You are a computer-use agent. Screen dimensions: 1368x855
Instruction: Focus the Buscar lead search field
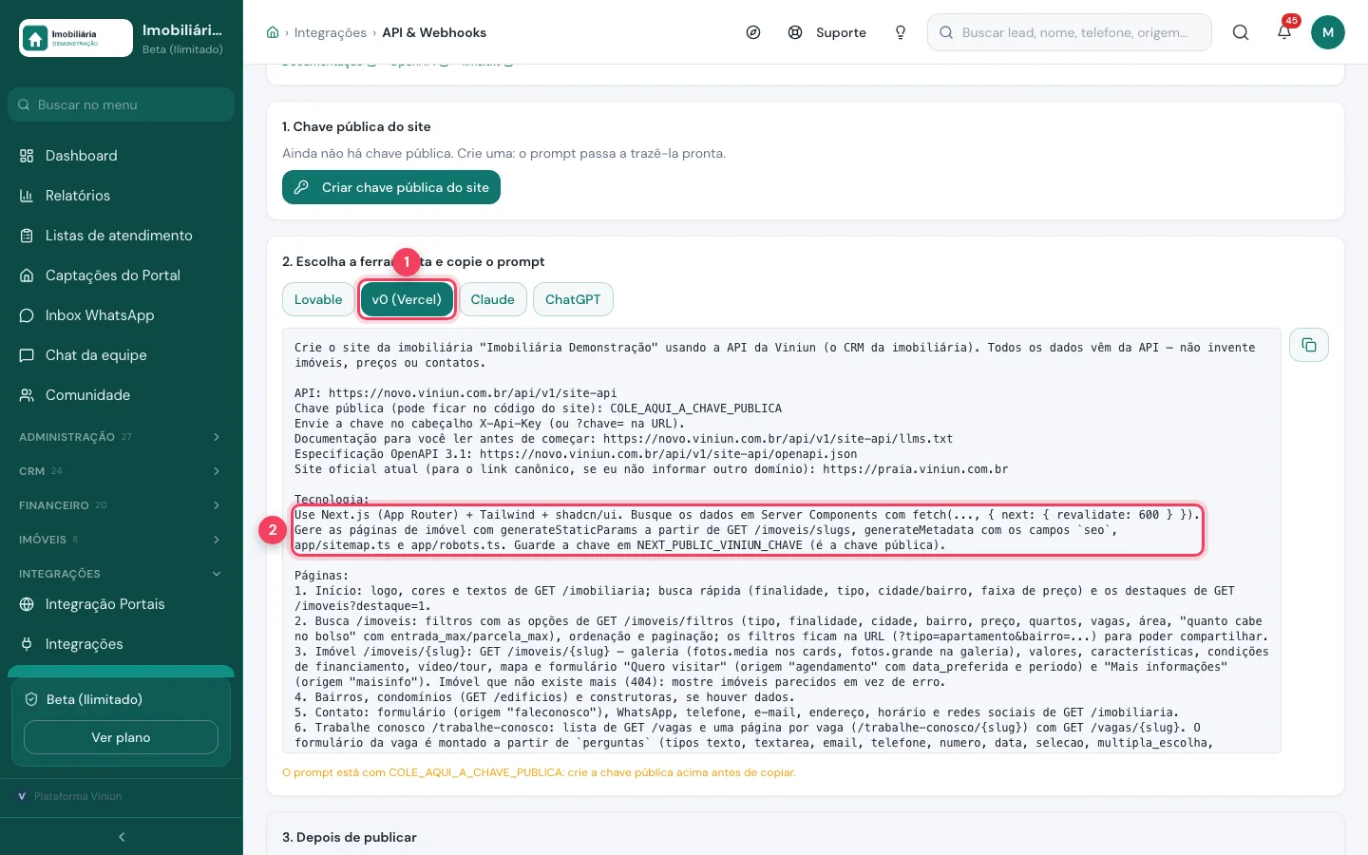coord(1070,32)
